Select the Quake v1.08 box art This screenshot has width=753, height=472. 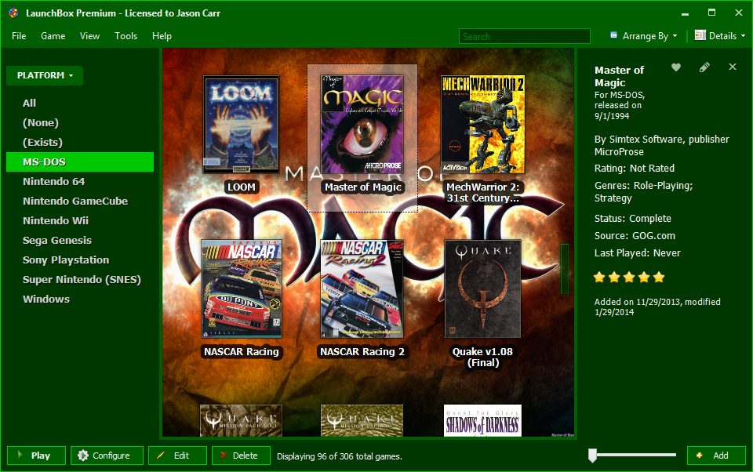point(482,289)
